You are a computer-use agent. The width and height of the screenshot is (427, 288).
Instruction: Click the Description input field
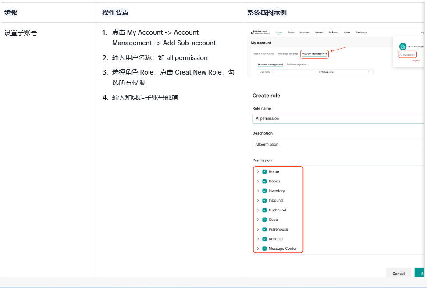(338, 144)
